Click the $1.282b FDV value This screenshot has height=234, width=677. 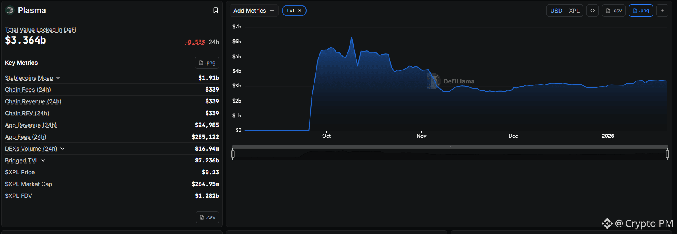(207, 196)
